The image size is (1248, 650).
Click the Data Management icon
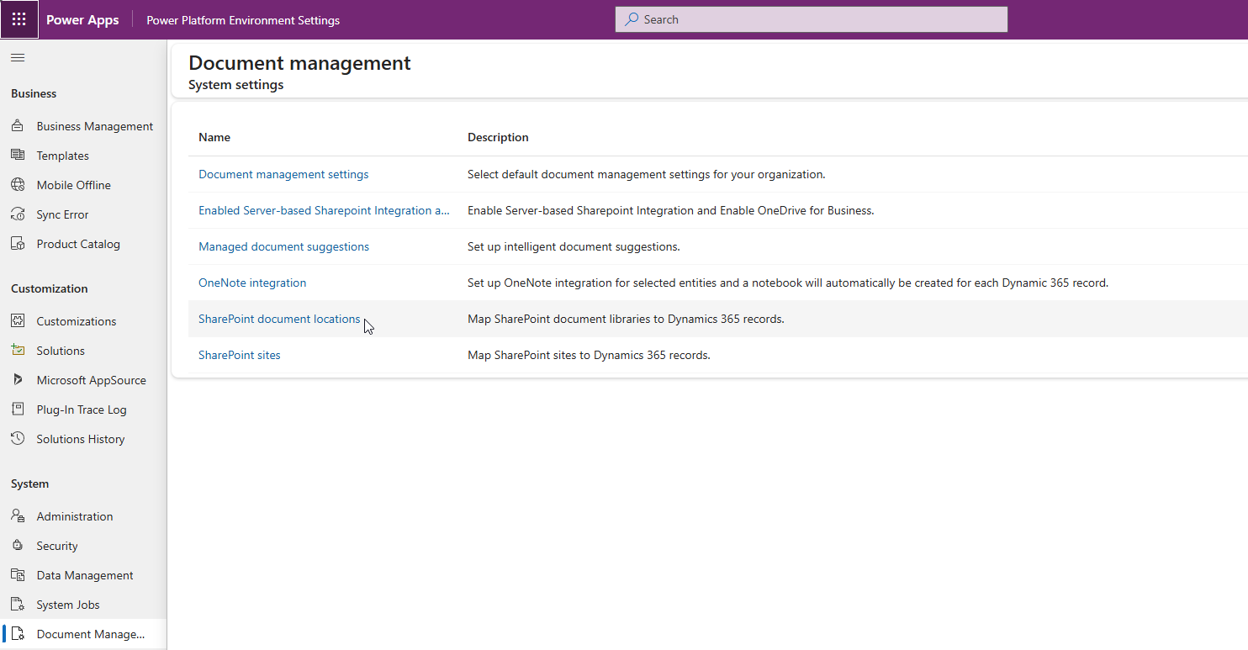tap(18, 575)
